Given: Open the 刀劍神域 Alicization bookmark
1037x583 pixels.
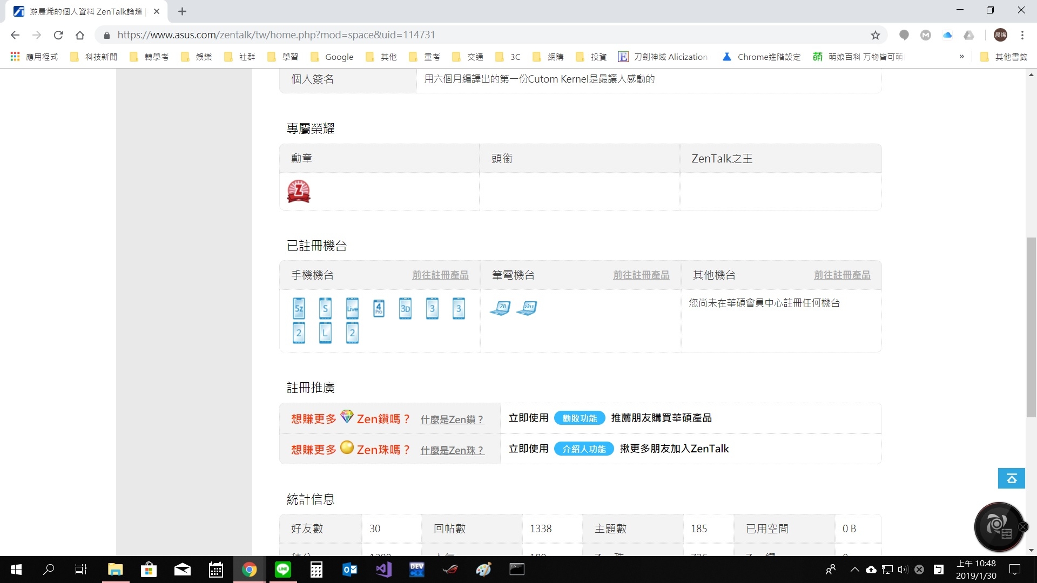Looking at the screenshot, I should pos(663,57).
